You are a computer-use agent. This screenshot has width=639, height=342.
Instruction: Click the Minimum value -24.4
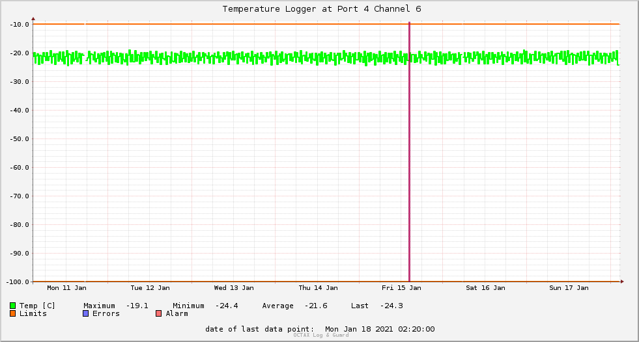pos(227,306)
